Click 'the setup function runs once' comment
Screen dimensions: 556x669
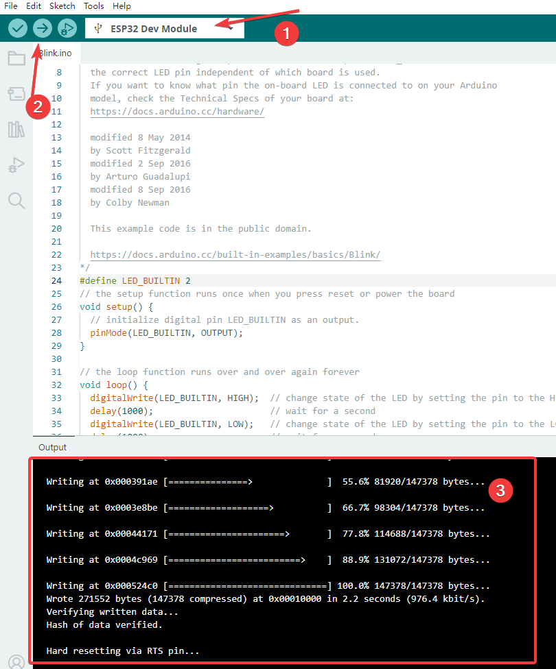(267, 293)
